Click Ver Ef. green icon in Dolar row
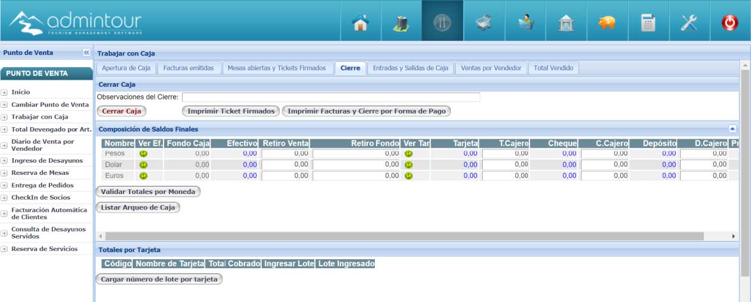751x302 pixels. pyautogui.click(x=143, y=165)
